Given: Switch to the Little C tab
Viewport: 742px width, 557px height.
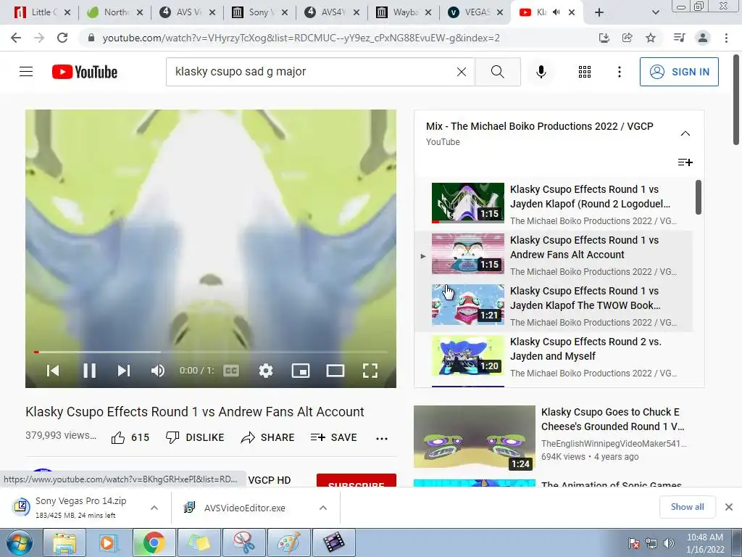Looking at the screenshot, I should 41,12.
